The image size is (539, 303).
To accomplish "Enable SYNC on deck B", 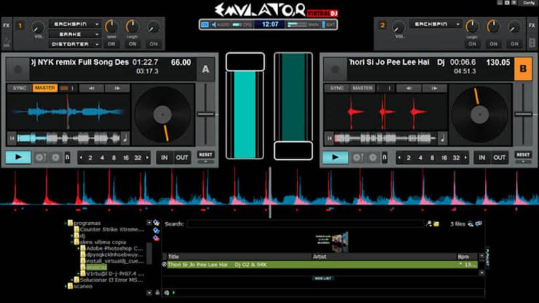I will point(337,88).
